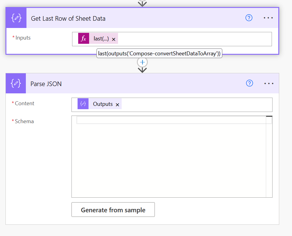The width and height of the screenshot is (292, 236).
Task: Open the Parse JSON ellipsis menu
Action: click(269, 83)
